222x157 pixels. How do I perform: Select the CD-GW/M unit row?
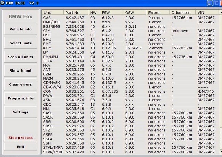click(130, 87)
